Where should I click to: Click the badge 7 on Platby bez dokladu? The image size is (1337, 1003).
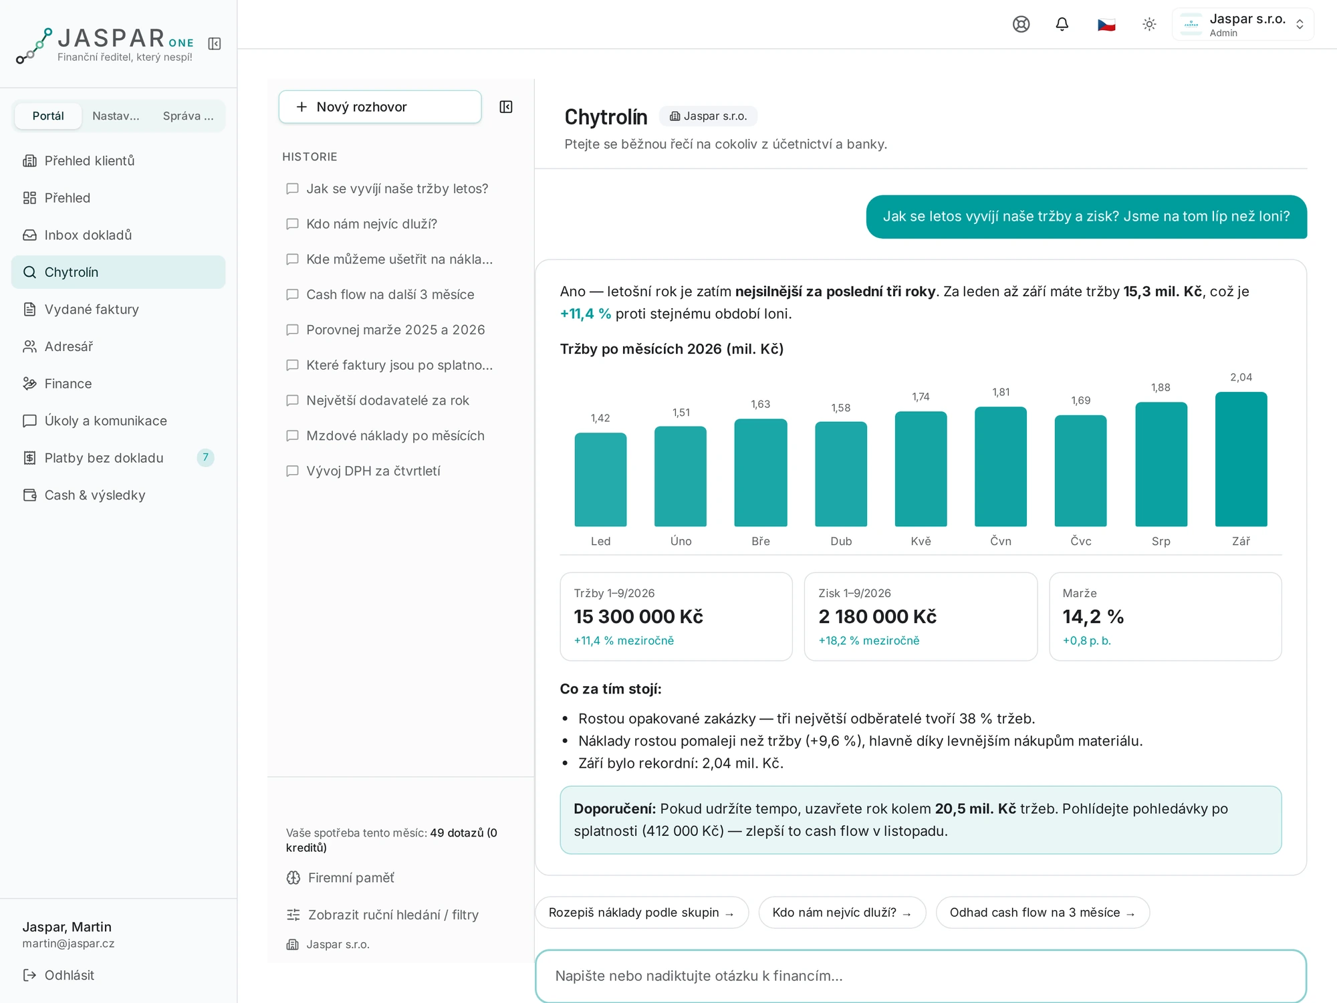pyautogui.click(x=205, y=457)
